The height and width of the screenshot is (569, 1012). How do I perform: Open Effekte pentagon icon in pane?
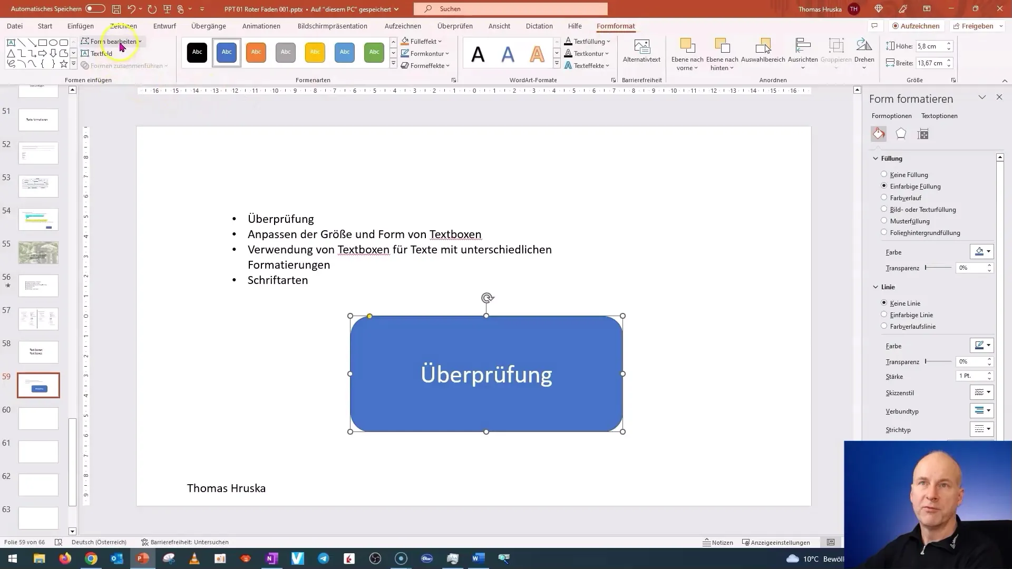point(901,134)
